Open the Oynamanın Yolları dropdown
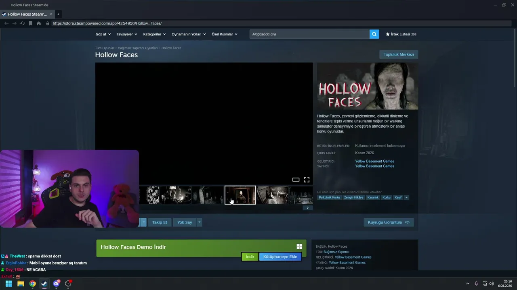This screenshot has width=517, height=290. (x=189, y=34)
